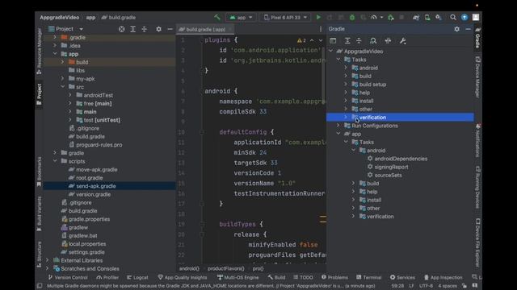Open Logcat tool window
The height and width of the screenshot is (290, 517).
pos(137,277)
